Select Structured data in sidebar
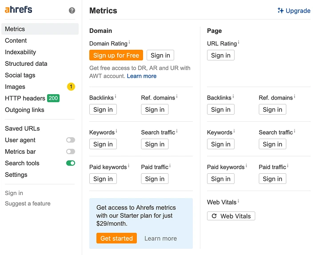The image size is (315, 255). point(26,64)
